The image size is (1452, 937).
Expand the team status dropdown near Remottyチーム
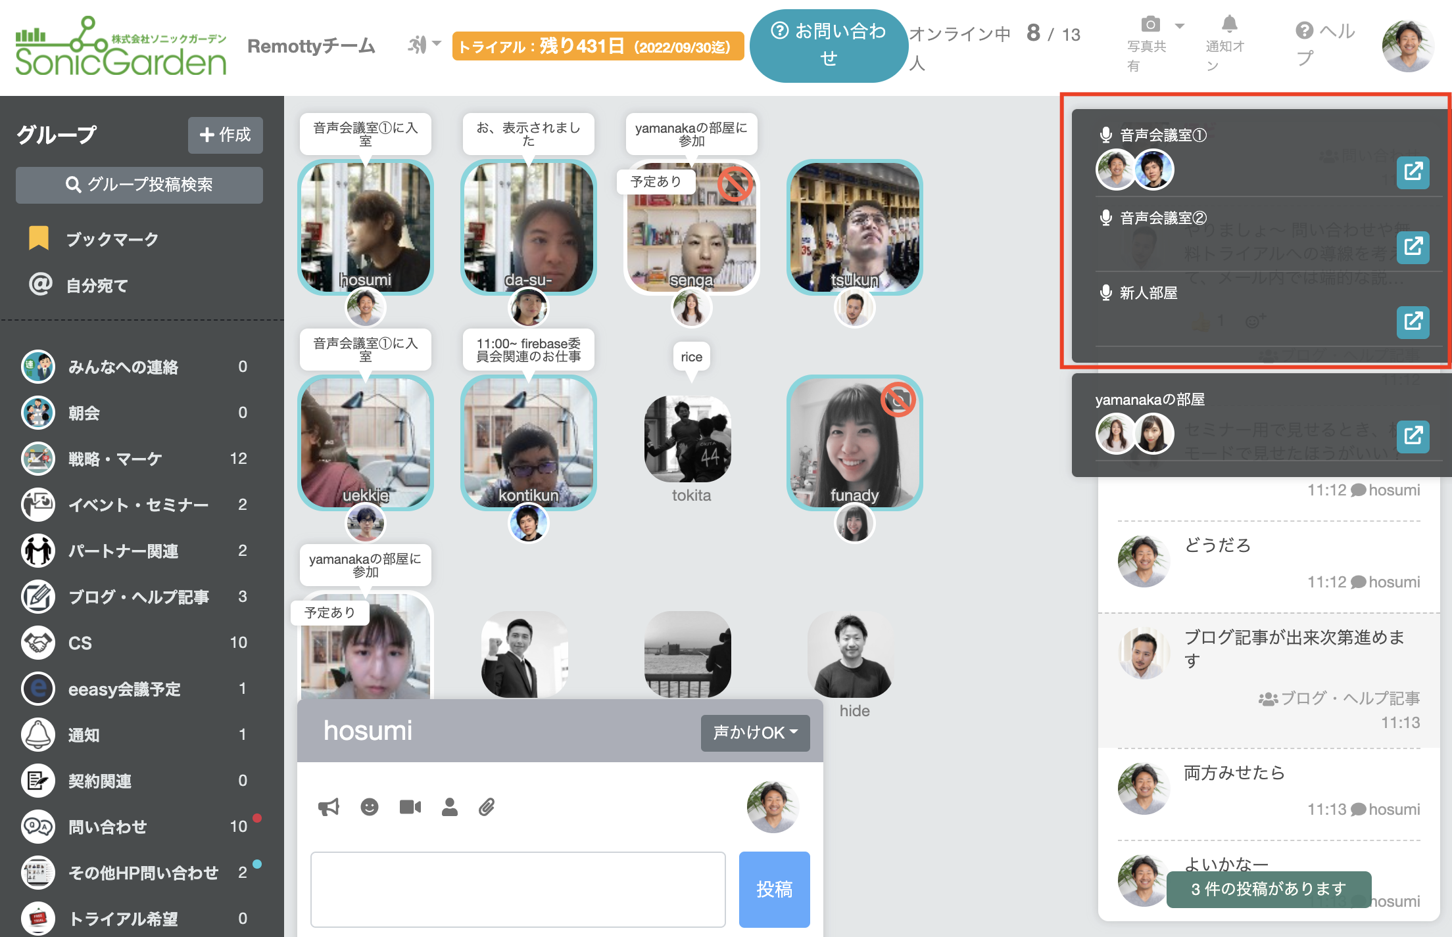click(x=423, y=45)
